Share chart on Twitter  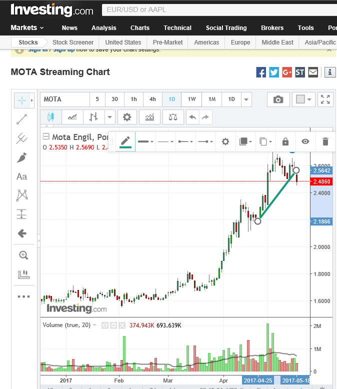click(274, 72)
